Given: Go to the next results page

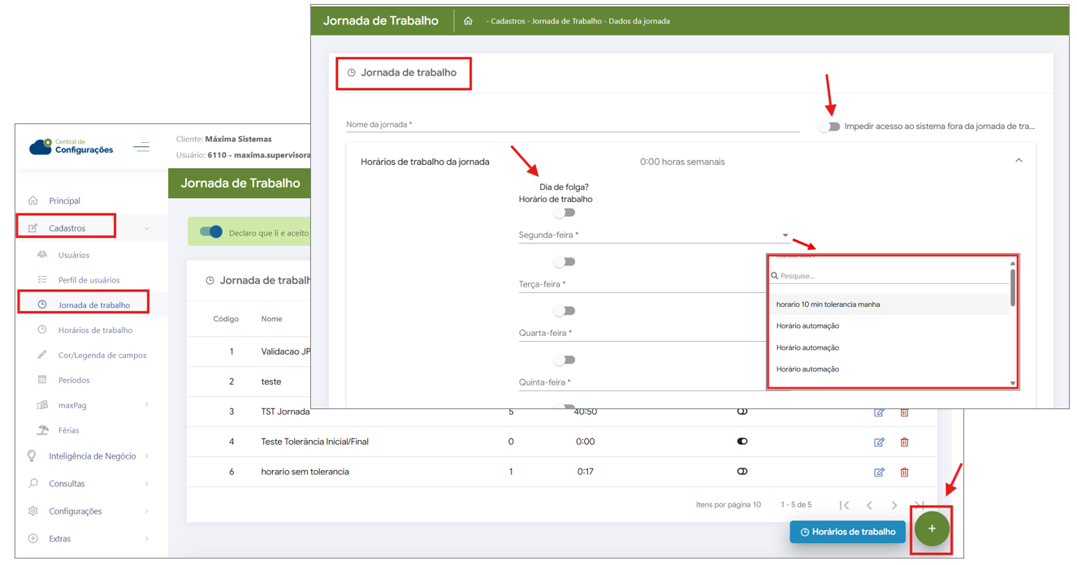Looking at the screenshot, I should (894, 505).
